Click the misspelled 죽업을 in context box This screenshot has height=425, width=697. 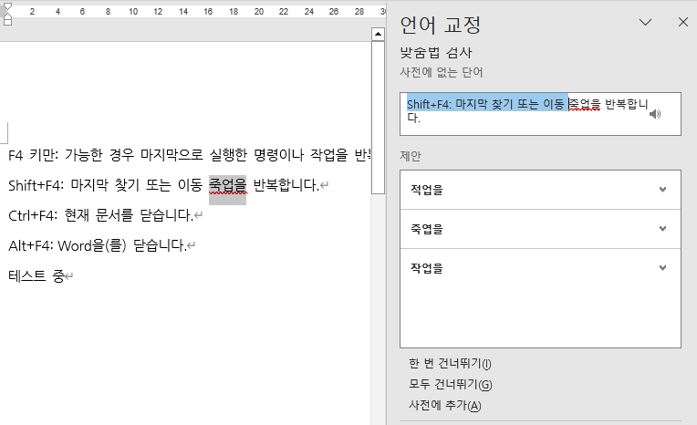585,104
